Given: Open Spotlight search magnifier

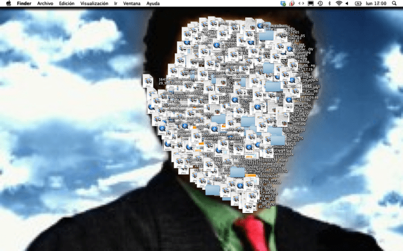Looking at the screenshot, I should 395,3.
